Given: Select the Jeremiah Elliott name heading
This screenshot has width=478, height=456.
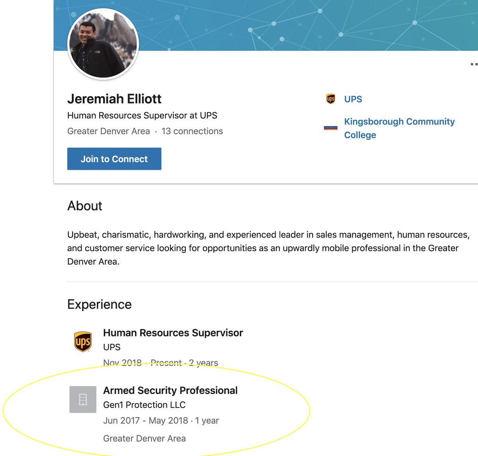Looking at the screenshot, I should pos(114,99).
